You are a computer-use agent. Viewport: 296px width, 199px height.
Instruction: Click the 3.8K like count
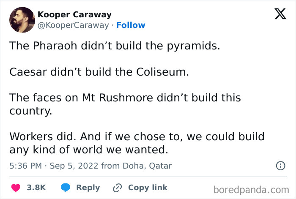36,188
